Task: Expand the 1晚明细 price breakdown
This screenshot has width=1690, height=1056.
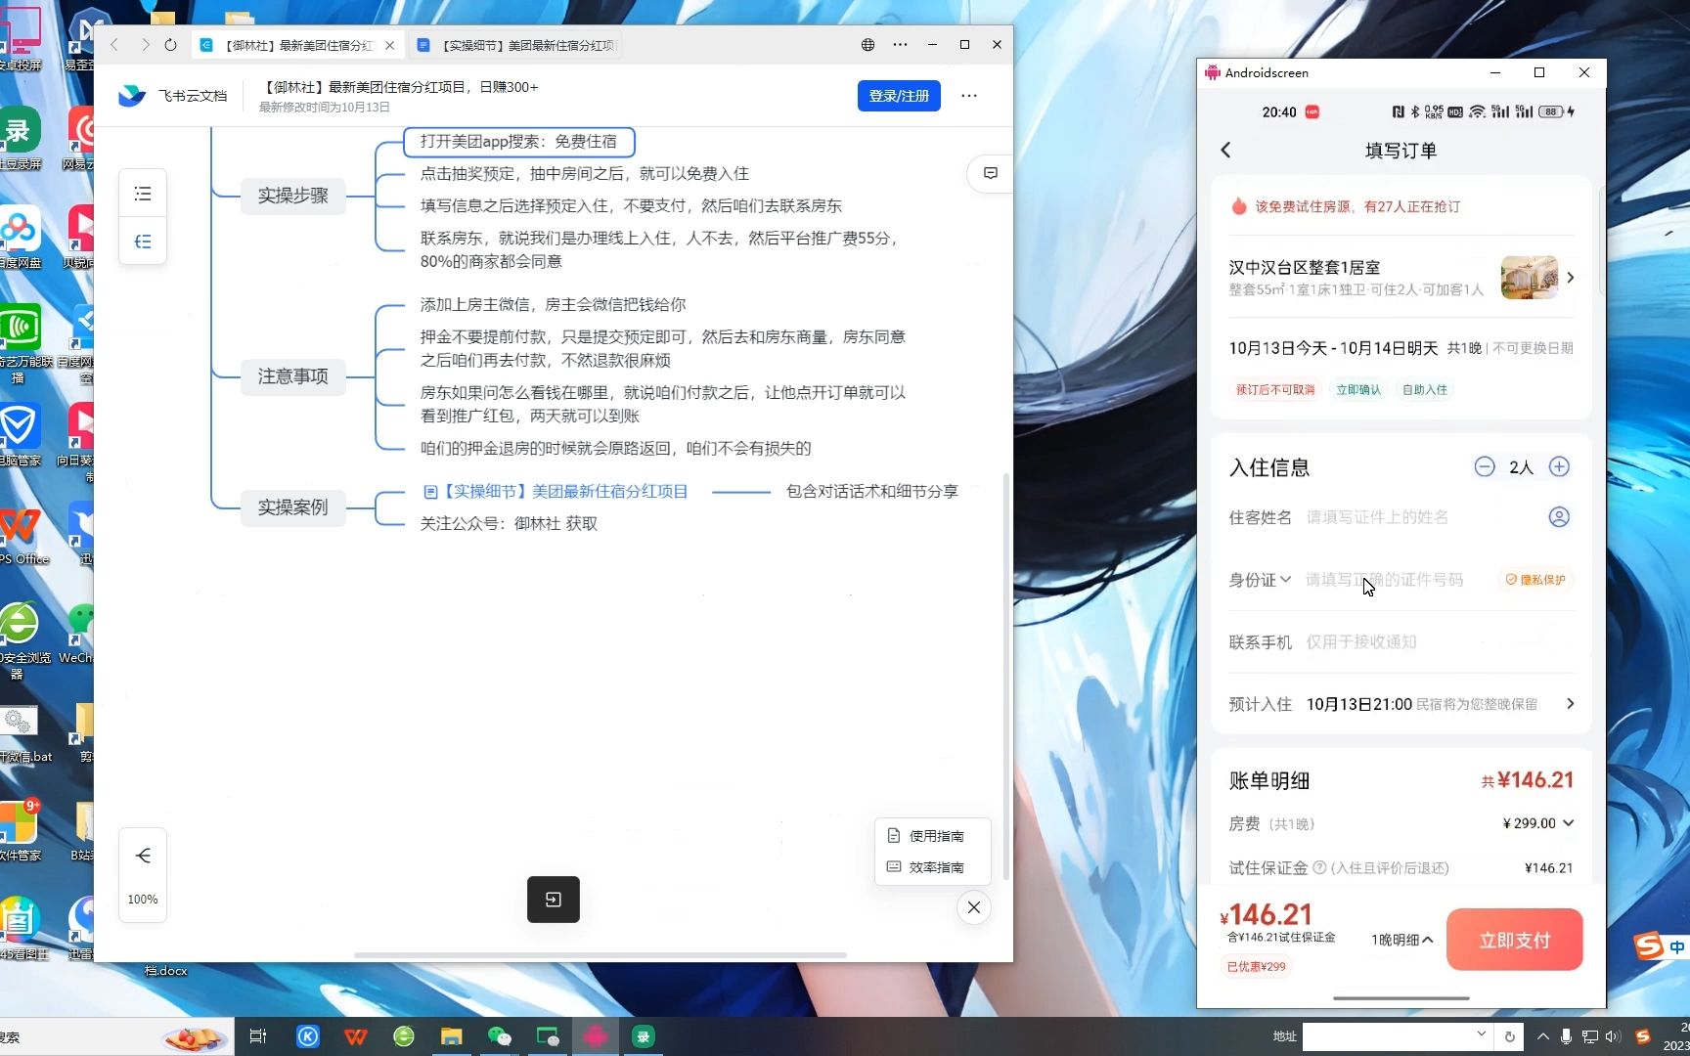Action: [x=1401, y=940]
